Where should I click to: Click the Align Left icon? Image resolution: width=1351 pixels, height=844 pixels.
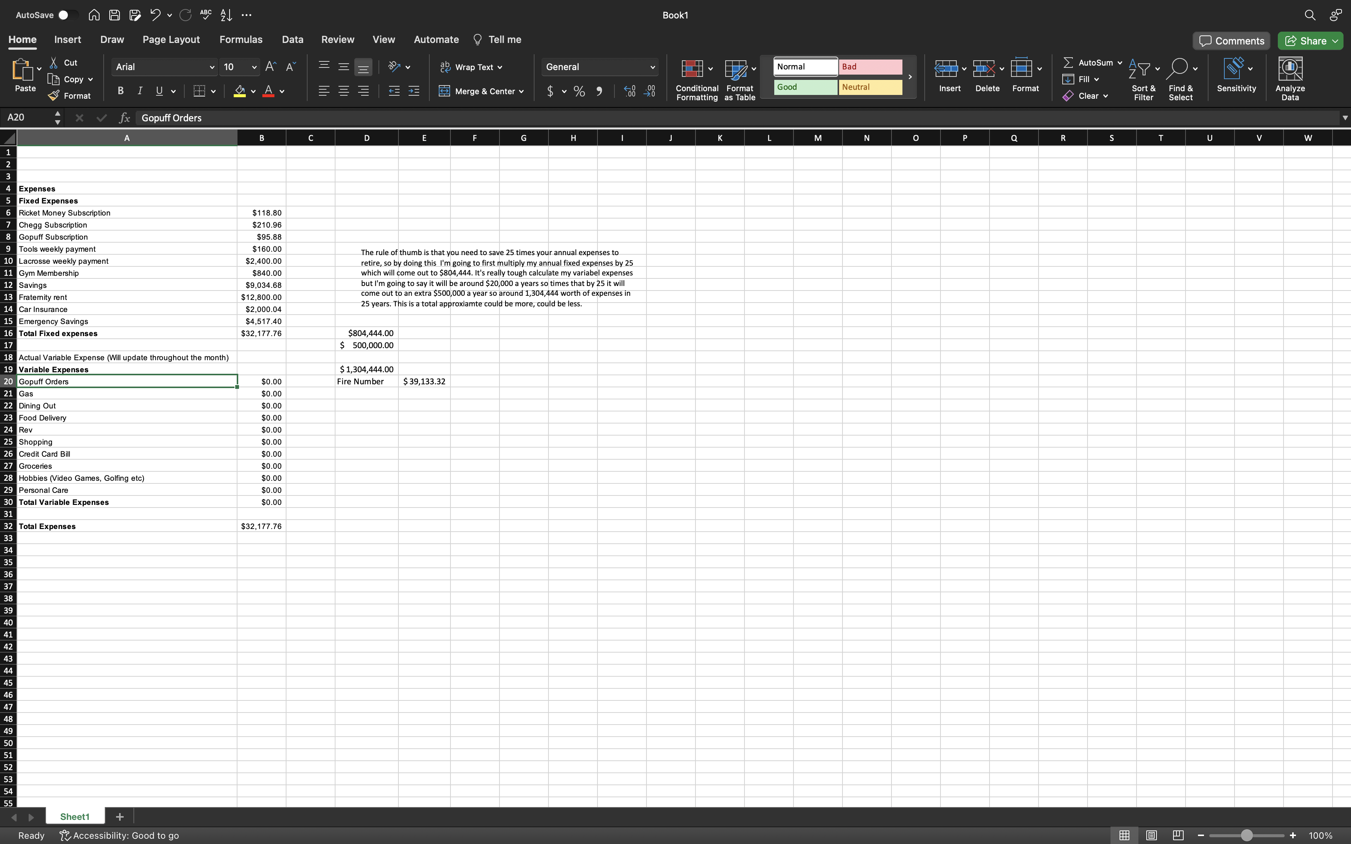(x=324, y=91)
